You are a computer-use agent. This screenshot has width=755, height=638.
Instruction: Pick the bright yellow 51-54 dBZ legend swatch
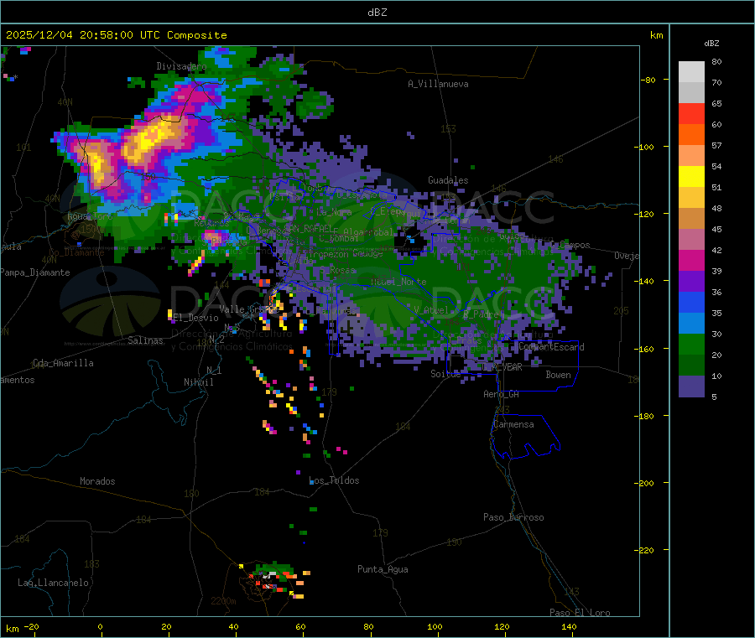click(691, 177)
